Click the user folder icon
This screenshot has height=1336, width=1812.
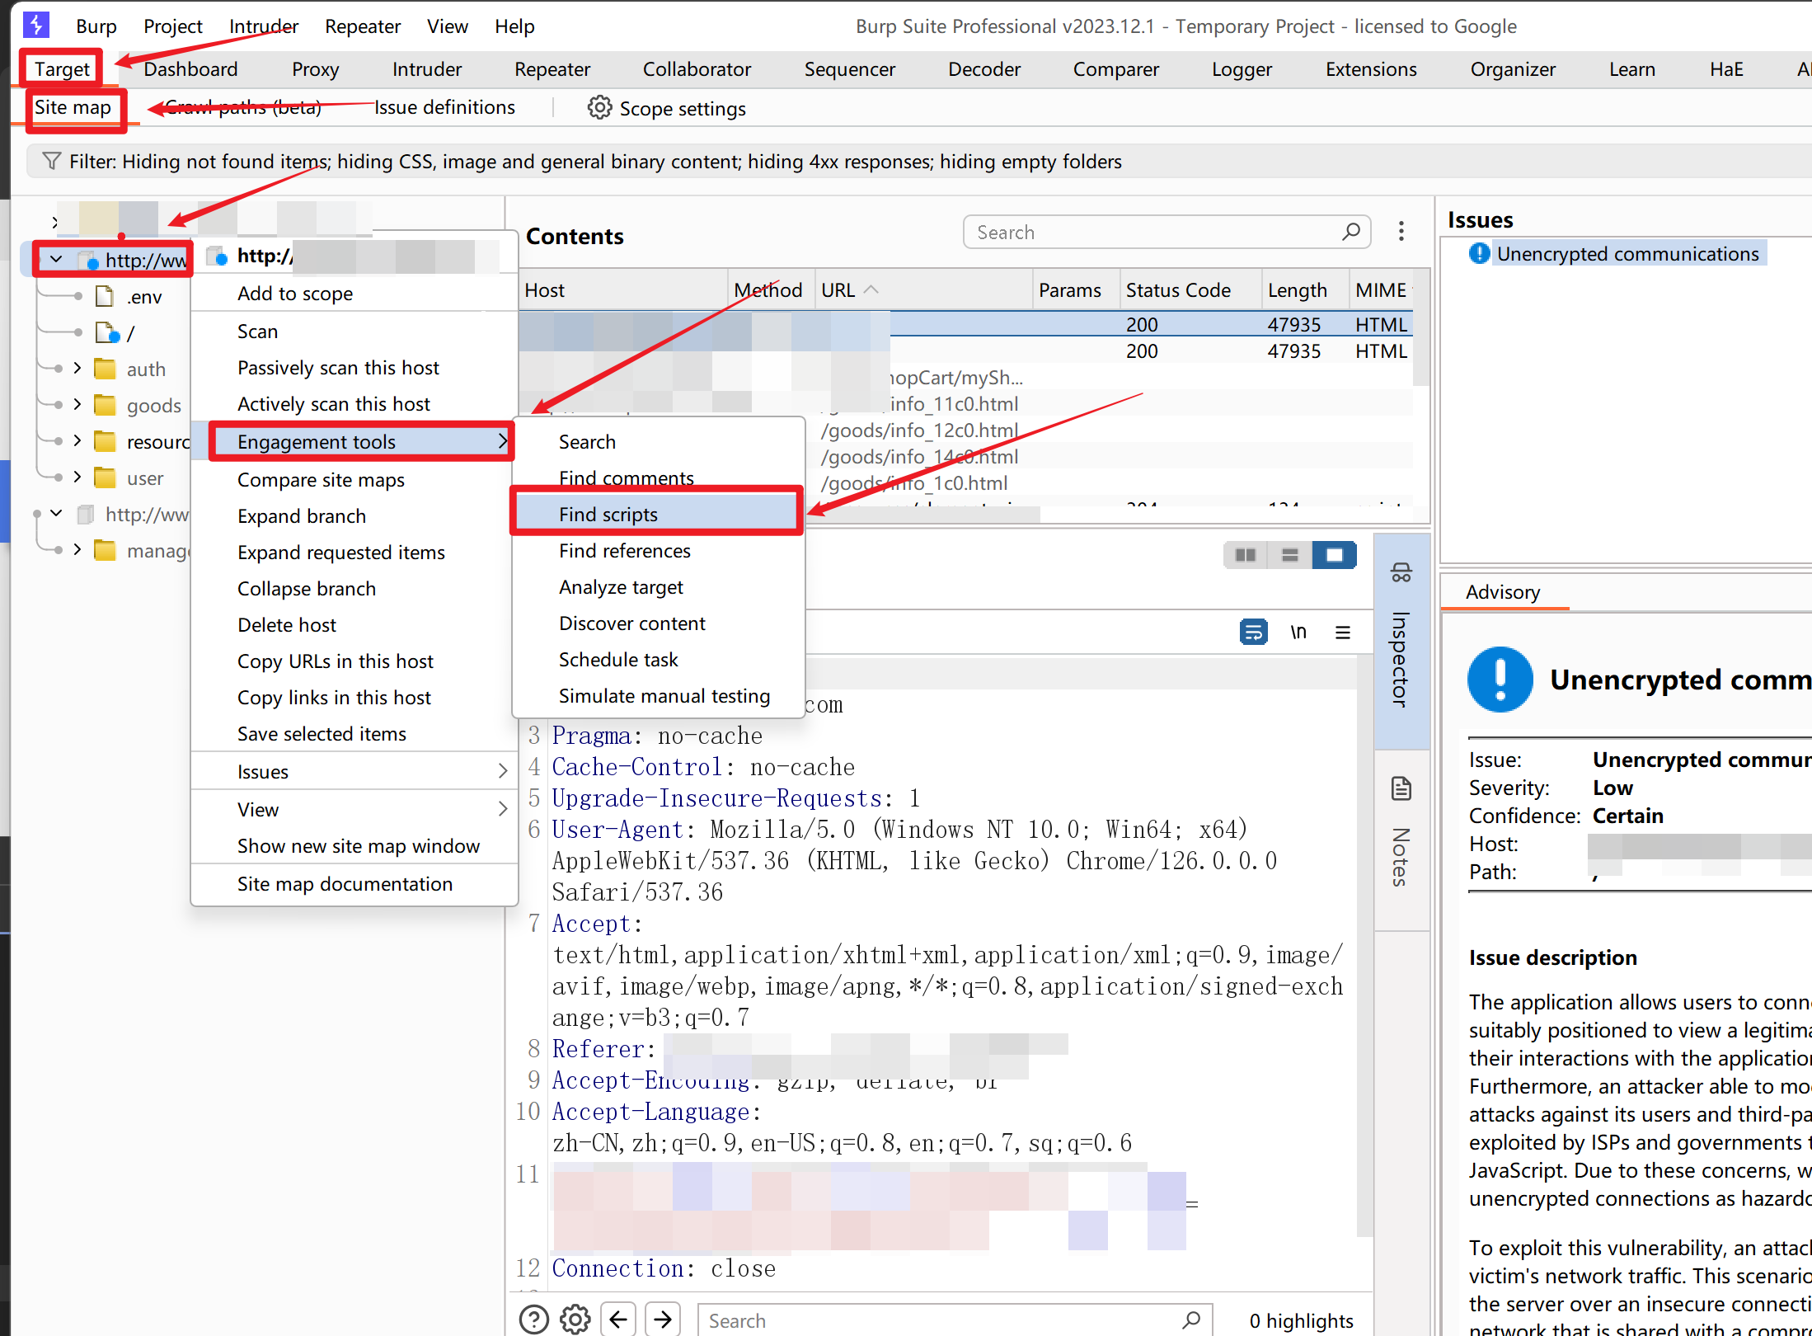point(105,477)
